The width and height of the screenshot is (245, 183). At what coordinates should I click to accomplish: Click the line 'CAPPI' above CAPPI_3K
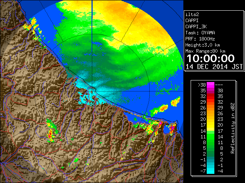pyautogui.click(x=192, y=21)
